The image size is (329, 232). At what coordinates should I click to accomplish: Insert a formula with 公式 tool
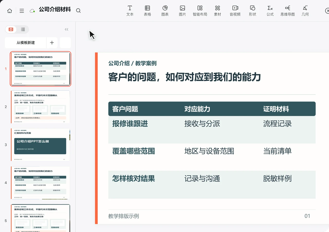[x=270, y=11]
